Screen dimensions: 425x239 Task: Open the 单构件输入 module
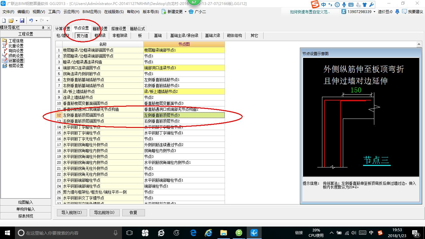(26, 209)
